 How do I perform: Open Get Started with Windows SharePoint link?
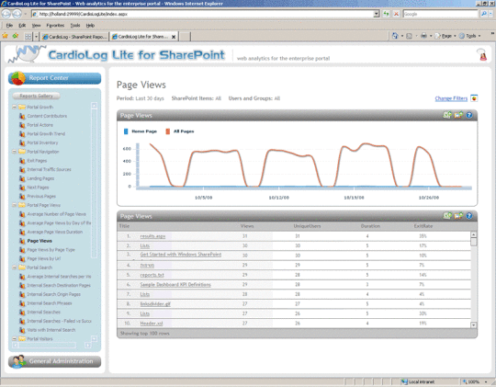[181, 255]
